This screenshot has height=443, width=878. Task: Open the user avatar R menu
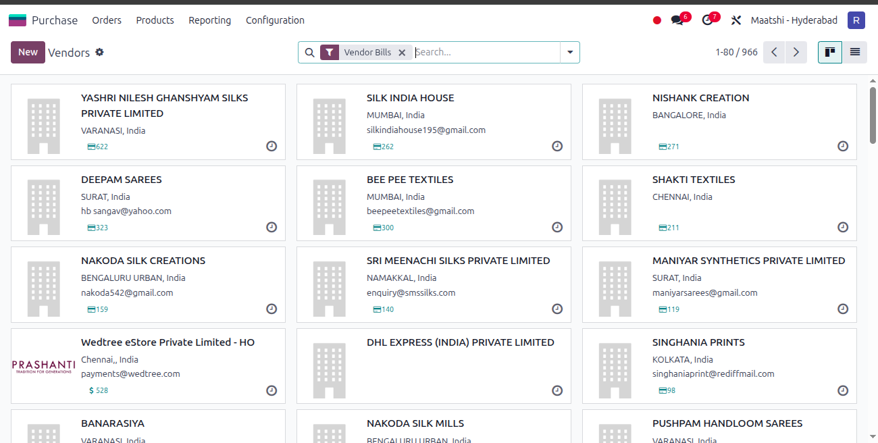[856, 20]
